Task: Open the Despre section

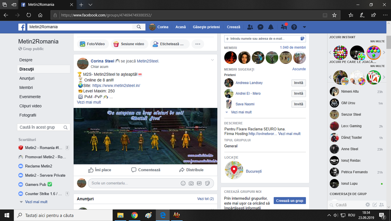Action: pos(26,60)
